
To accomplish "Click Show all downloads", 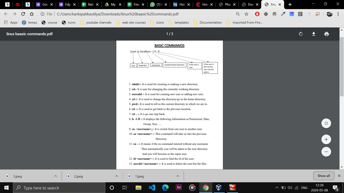I will click(323, 176).
